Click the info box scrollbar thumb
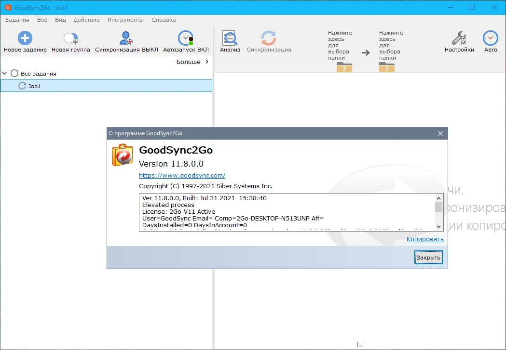Viewport: 506px width, 350px height. (438, 207)
